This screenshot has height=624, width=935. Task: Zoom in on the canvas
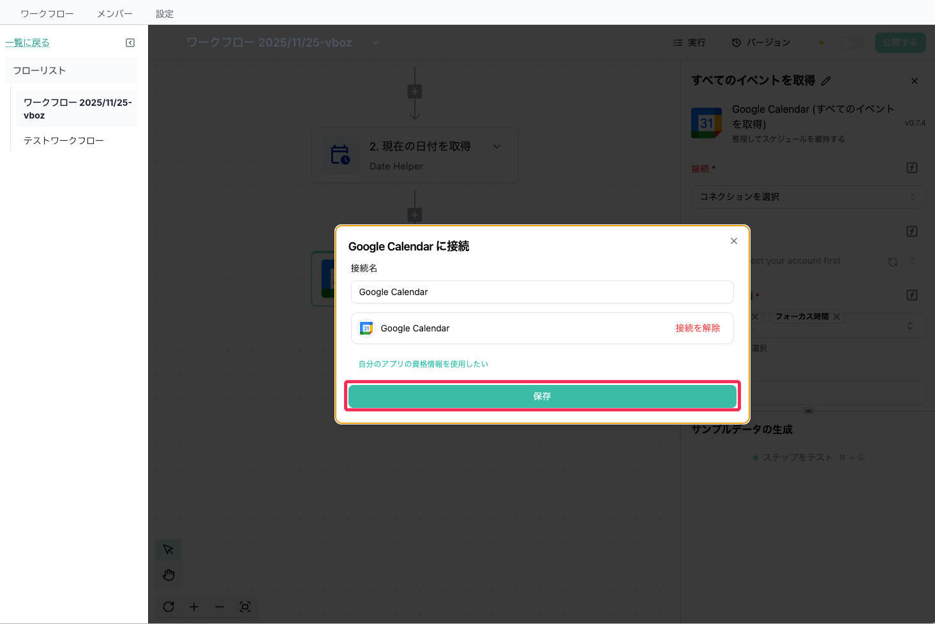pyautogui.click(x=194, y=607)
